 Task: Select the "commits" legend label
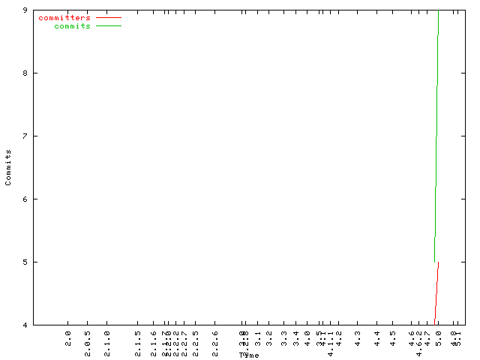[72, 26]
